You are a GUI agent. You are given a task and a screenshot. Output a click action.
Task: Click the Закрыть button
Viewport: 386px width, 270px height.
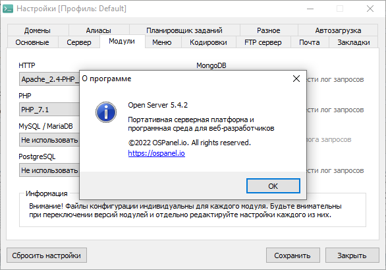(x=352, y=255)
